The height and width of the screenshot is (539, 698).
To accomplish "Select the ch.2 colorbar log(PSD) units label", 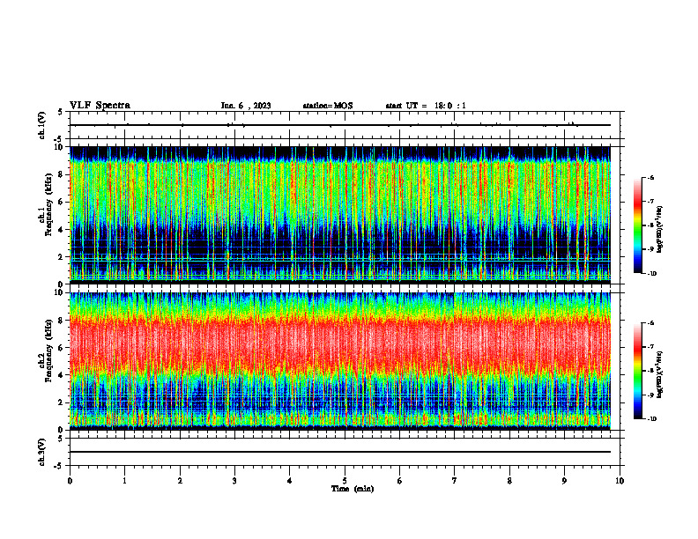I will point(660,375).
